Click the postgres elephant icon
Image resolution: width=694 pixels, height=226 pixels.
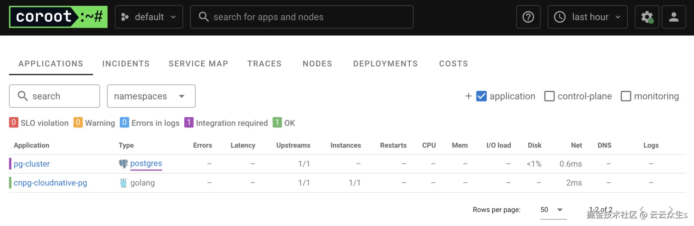click(x=123, y=164)
